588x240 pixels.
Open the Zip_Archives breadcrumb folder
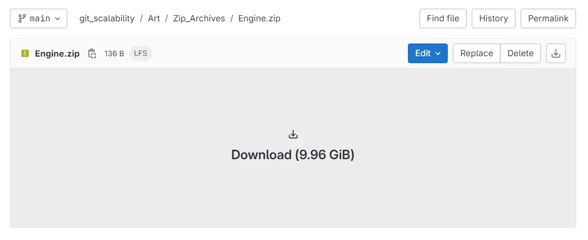(x=199, y=18)
